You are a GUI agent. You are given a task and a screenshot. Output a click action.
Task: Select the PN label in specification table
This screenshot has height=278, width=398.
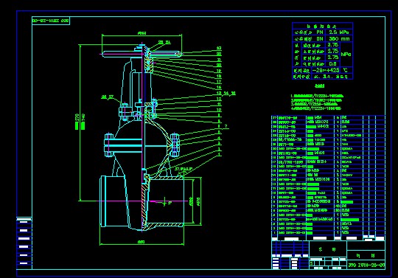(320, 32)
